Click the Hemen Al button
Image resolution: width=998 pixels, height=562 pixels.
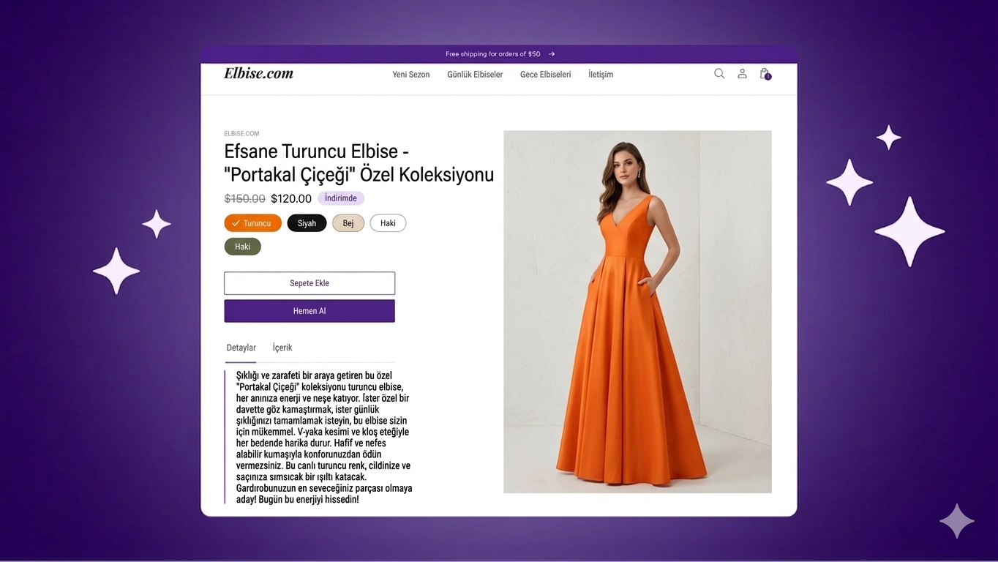309,311
